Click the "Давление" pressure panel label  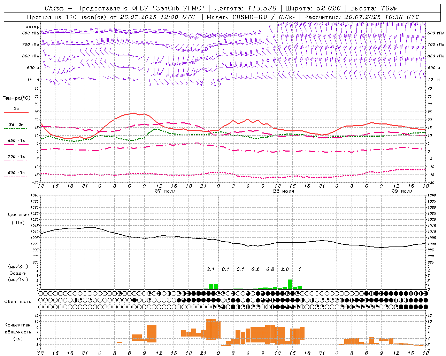tap(18, 215)
